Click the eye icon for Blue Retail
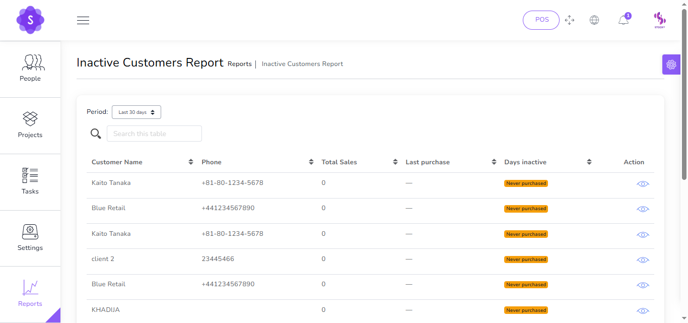This screenshot has width=688, height=323. (x=643, y=209)
